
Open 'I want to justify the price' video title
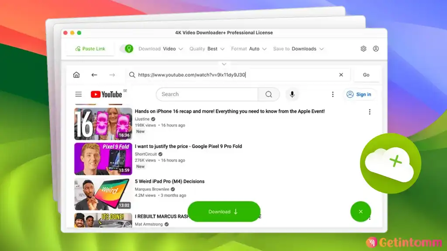[188, 146]
